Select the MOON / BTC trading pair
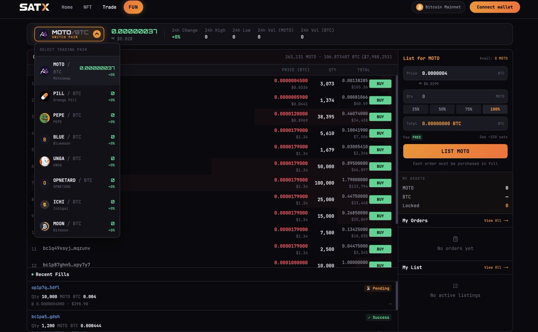The height and width of the screenshot is (332, 538). [77, 226]
